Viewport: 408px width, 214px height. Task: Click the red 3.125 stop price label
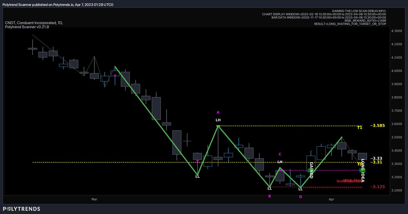(377, 187)
